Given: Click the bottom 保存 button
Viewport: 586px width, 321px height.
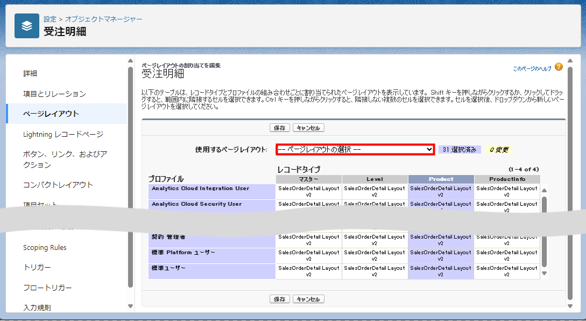Looking at the screenshot, I should click(279, 299).
